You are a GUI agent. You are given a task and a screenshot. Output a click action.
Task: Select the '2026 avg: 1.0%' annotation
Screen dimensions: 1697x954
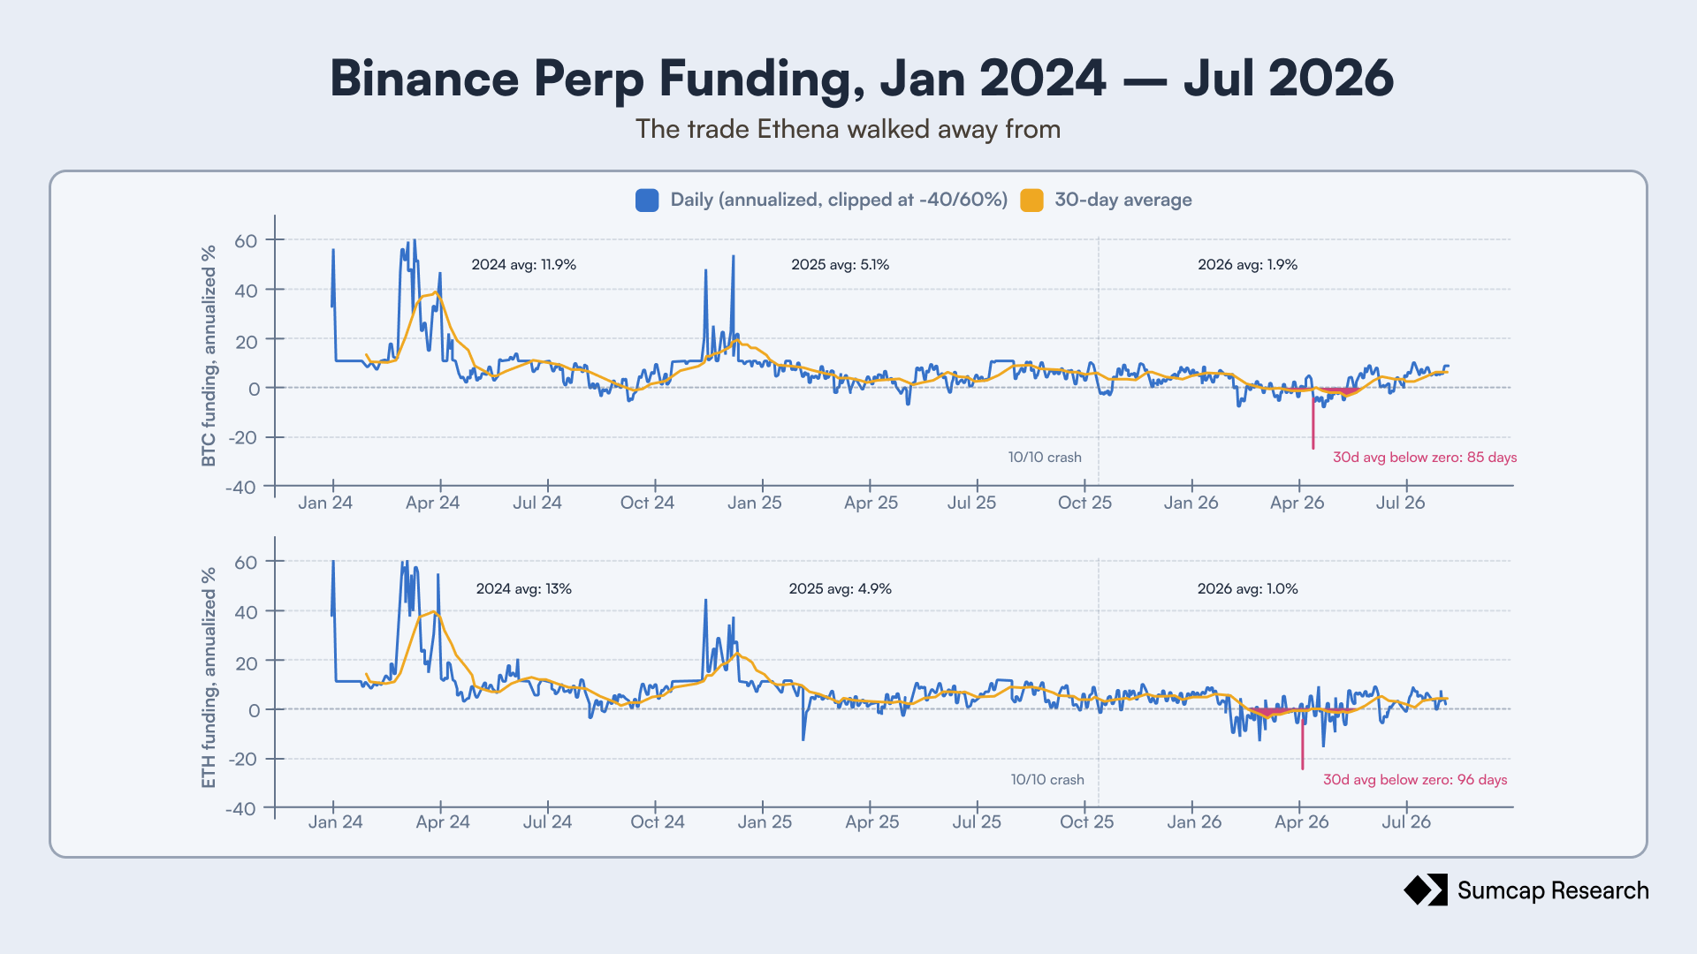tap(1247, 589)
